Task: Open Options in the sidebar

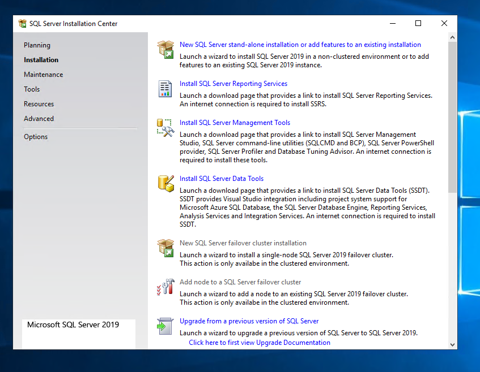Action: tap(36, 137)
